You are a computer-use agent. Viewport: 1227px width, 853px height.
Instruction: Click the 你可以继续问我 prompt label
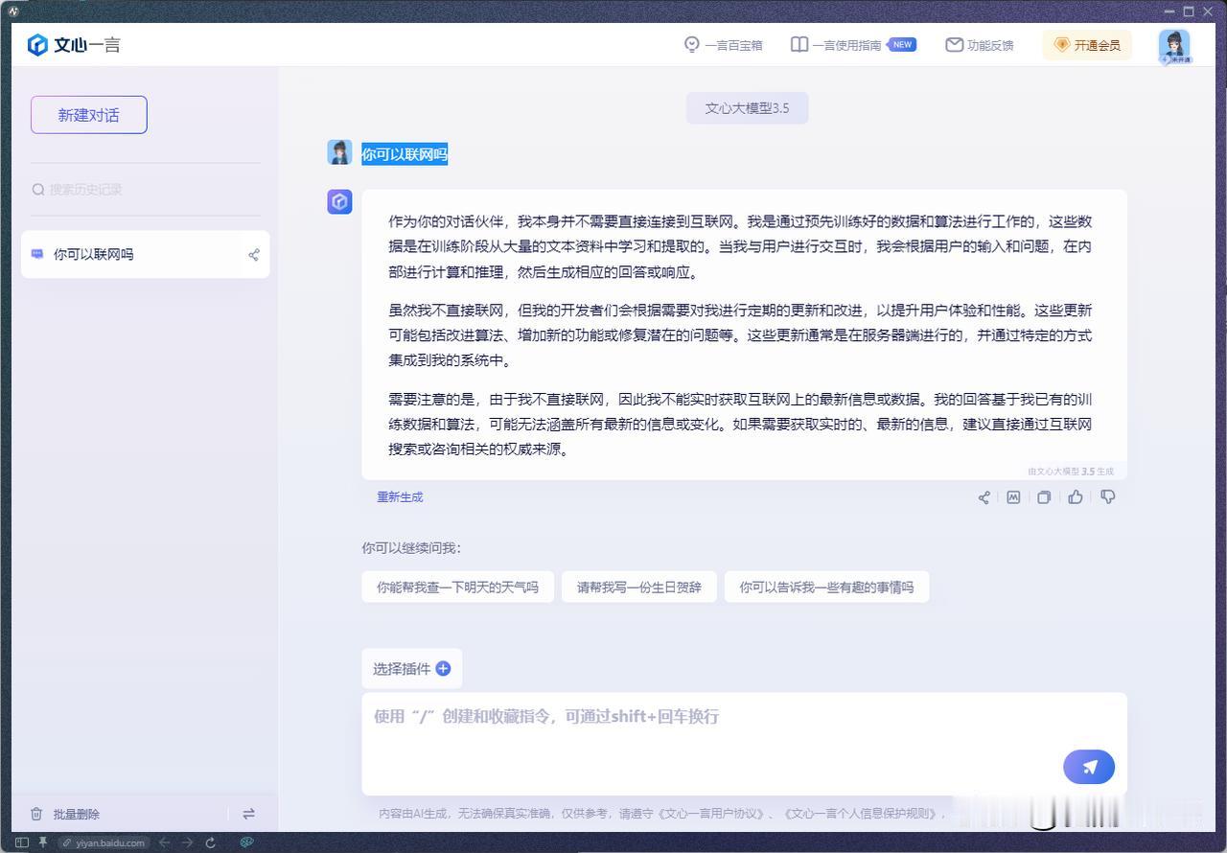pyautogui.click(x=411, y=548)
